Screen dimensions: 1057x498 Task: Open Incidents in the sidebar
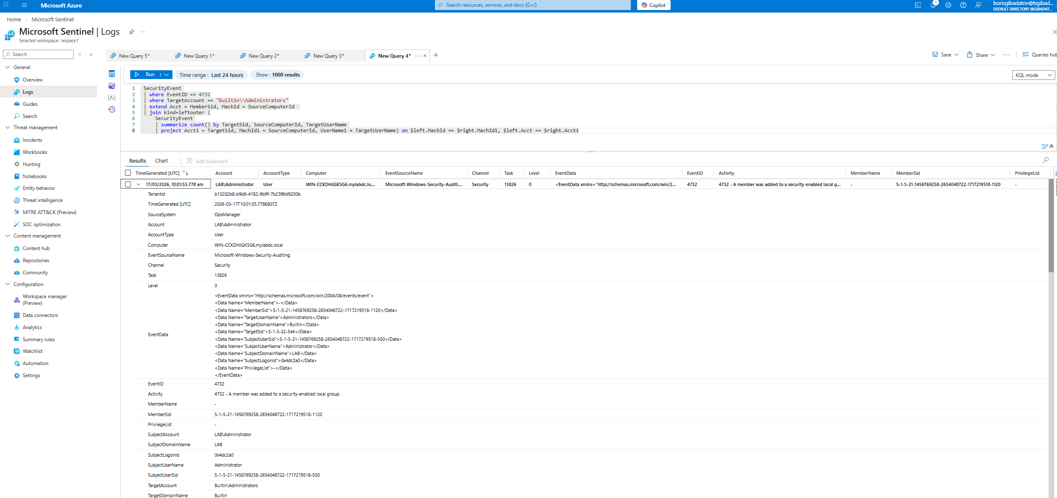point(32,140)
